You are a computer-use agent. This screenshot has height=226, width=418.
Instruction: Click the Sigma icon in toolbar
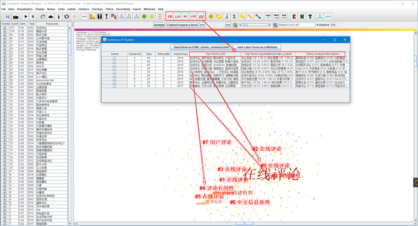pyautogui.click(x=234, y=16)
